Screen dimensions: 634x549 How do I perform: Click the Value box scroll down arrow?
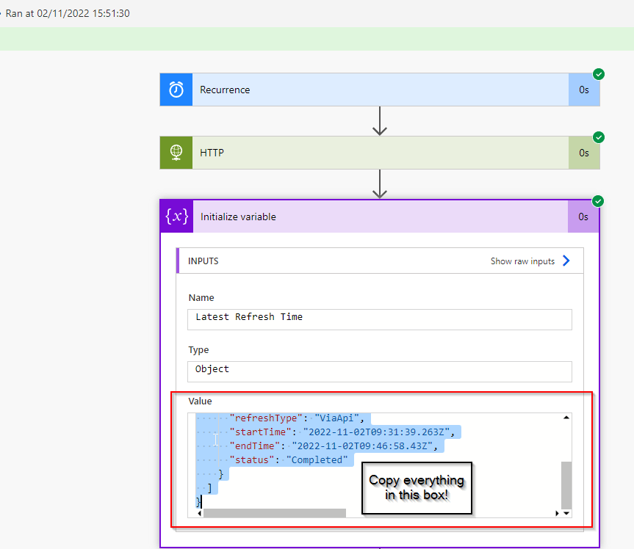[x=566, y=513]
